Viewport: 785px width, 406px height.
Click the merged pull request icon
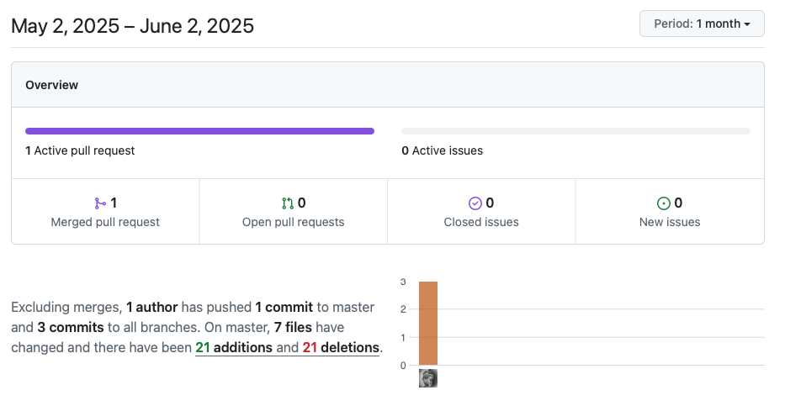pyautogui.click(x=100, y=203)
